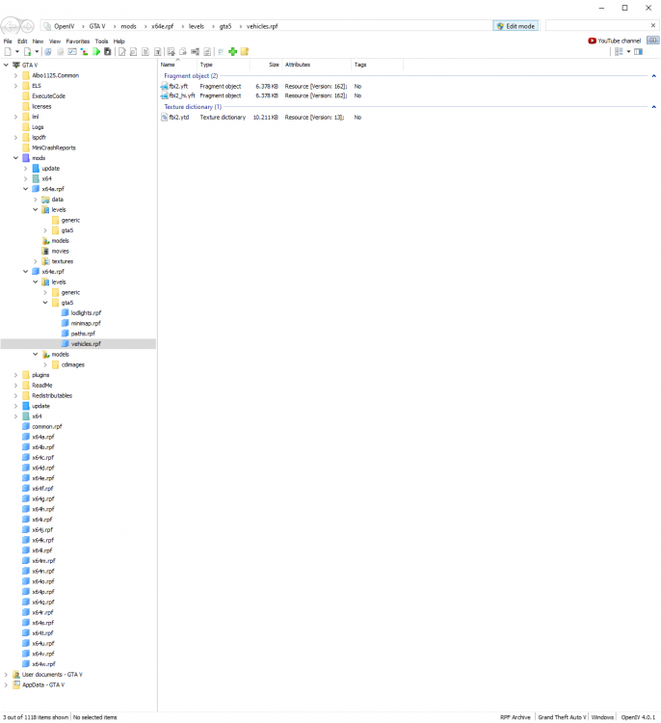Select x64w.rpf in the tree
This screenshot has width=661, height=723.
point(43,664)
